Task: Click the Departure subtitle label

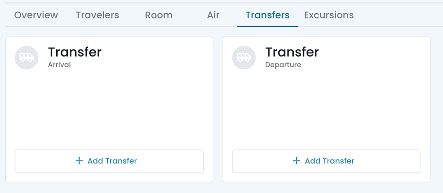Action: coord(283,65)
